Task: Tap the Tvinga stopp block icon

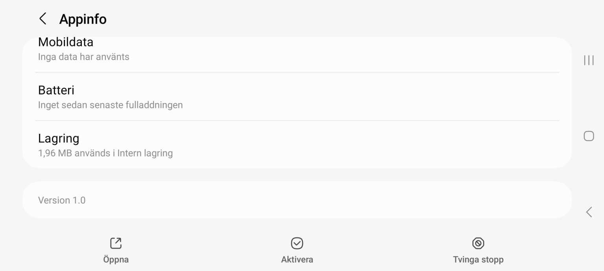Action: pos(479,243)
